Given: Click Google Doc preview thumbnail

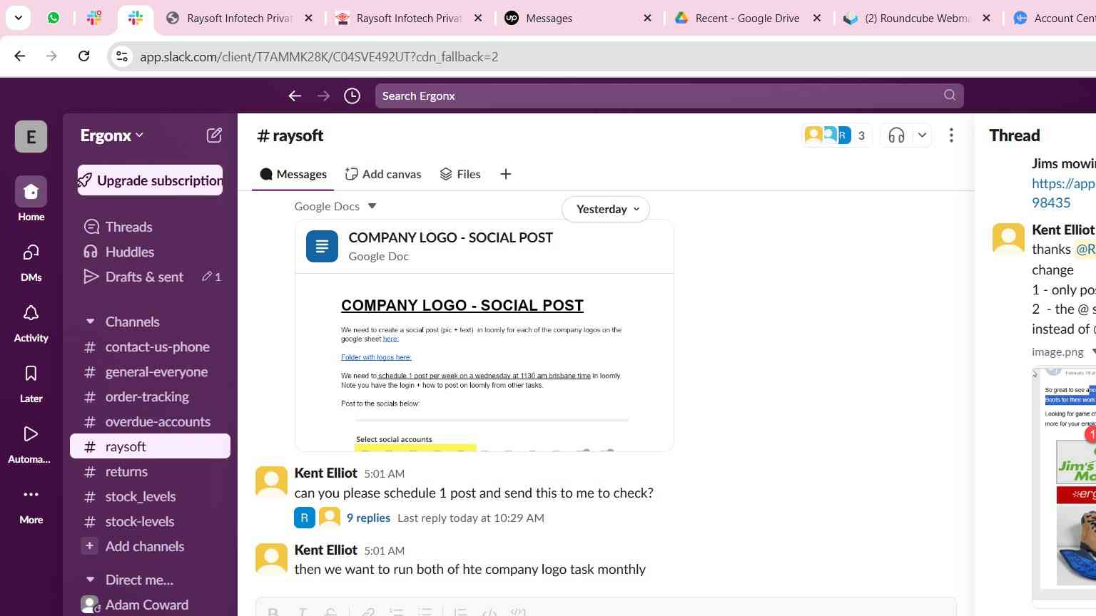Looking at the screenshot, I should click(484, 362).
